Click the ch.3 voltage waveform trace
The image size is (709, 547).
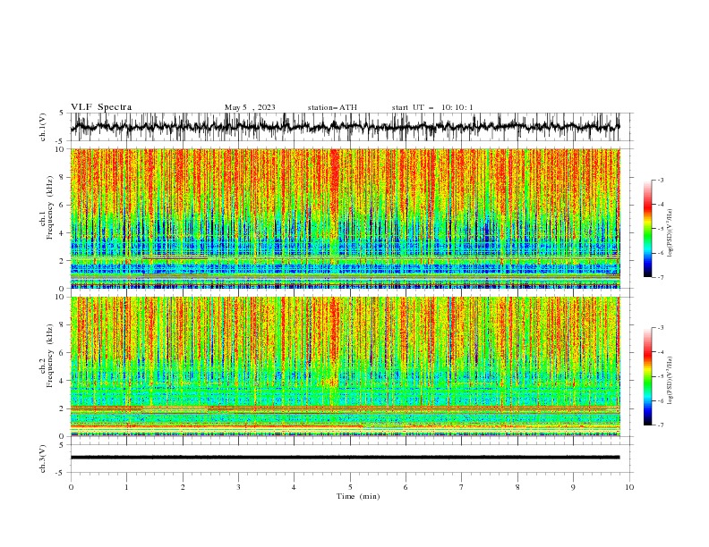click(346, 458)
